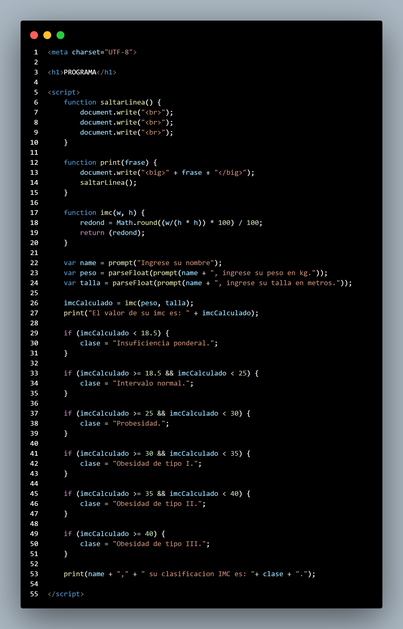Click "El valor de su imc es: " string
403x629 pixels.
click(x=139, y=313)
